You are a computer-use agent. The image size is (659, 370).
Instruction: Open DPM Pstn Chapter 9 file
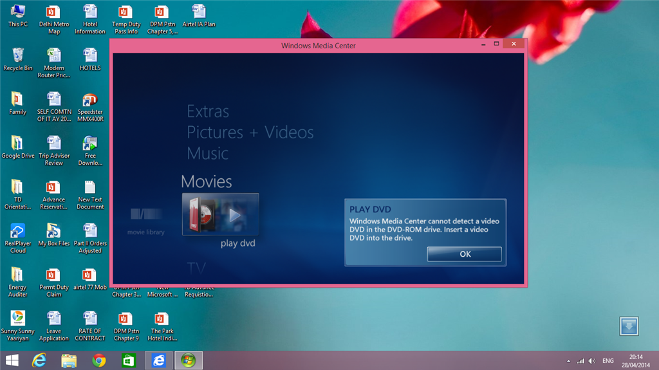[126, 326]
